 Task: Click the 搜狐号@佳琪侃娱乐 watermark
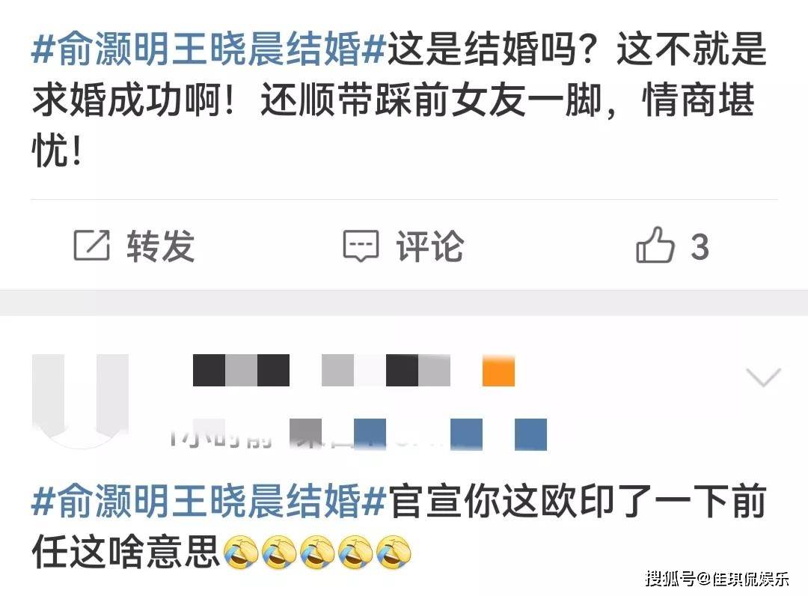click(717, 579)
